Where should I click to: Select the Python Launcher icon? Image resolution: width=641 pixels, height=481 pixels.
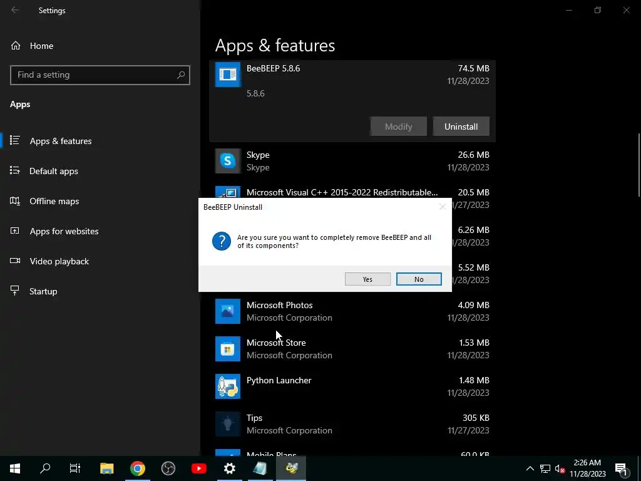[x=228, y=386]
